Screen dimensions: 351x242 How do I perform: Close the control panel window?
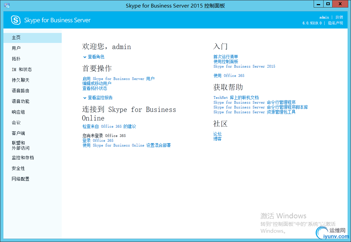coord(340,4)
